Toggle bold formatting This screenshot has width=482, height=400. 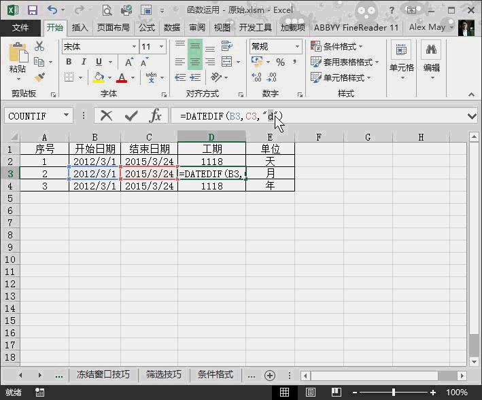69,62
